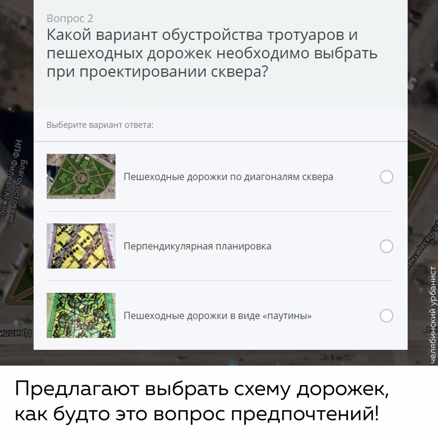
Task: Click the caption line как будто это вопрос предпочтений
Action: [x=197, y=415]
